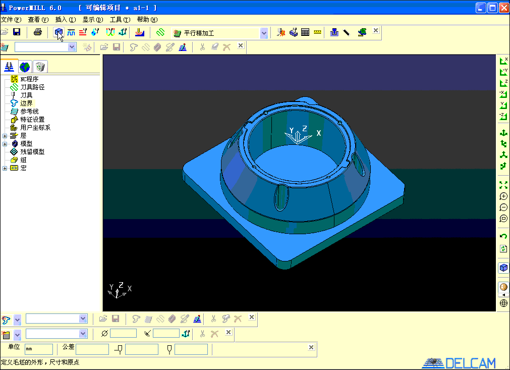510x370 pixels.
Task: Click the Print icon in toolbar
Action: coord(38,32)
